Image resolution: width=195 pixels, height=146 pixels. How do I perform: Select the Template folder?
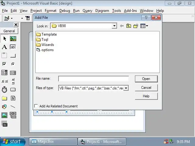tap(47, 34)
